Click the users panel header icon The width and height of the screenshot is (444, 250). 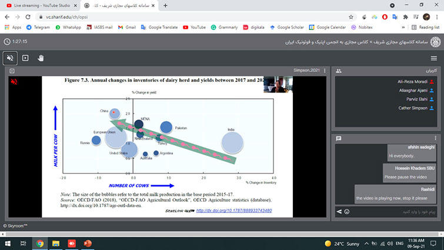tap(339, 71)
